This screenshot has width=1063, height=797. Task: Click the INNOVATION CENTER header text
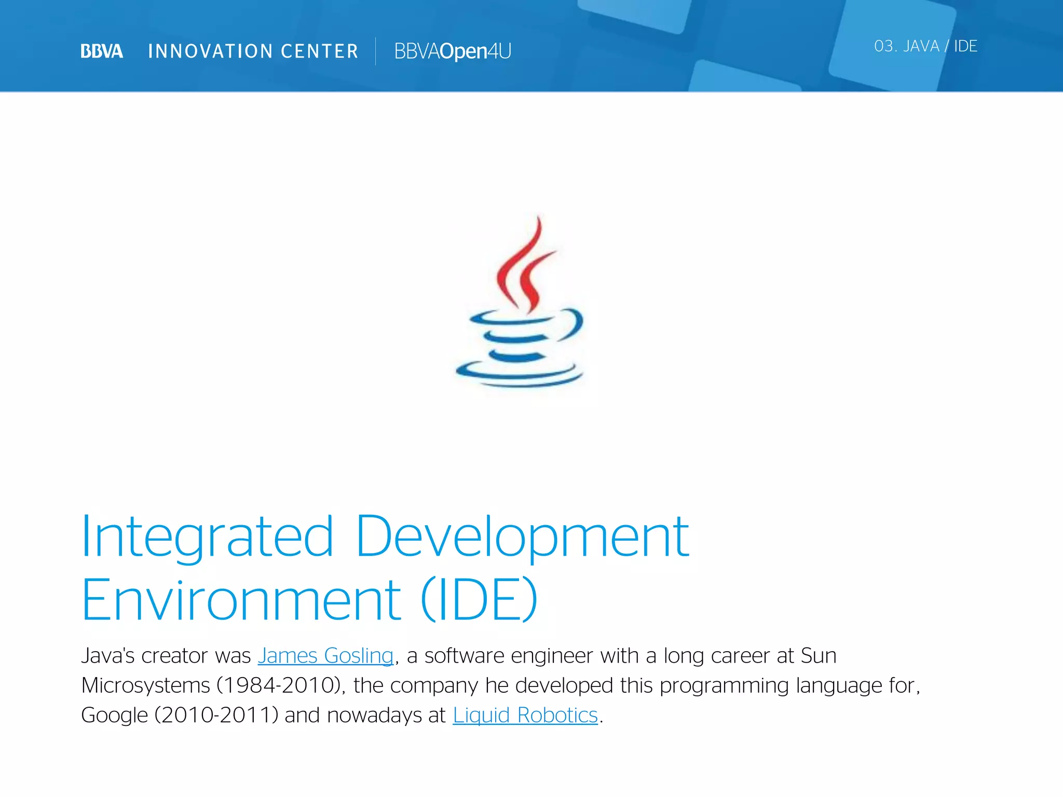point(253,51)
